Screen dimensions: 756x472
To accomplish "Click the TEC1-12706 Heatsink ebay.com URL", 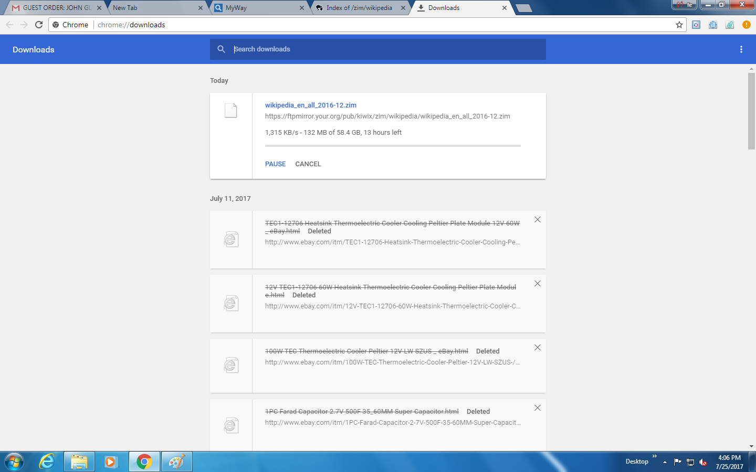I will pyautogui.click(x=392, y=242).
